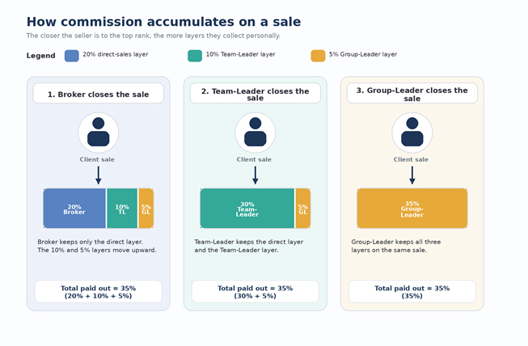Select the "3. Group-Leader closes the sale" heading
This screenshot has height=346, width=528.
pos(412,94)
